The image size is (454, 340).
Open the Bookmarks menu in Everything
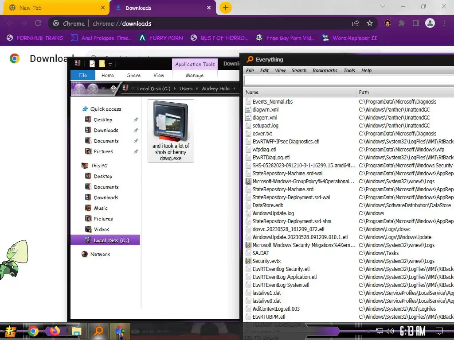point(325,70)
